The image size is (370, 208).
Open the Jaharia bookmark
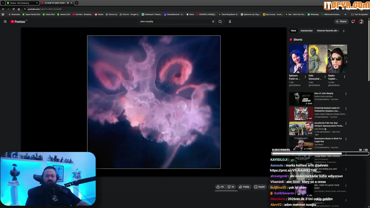(x=99, y=14)
